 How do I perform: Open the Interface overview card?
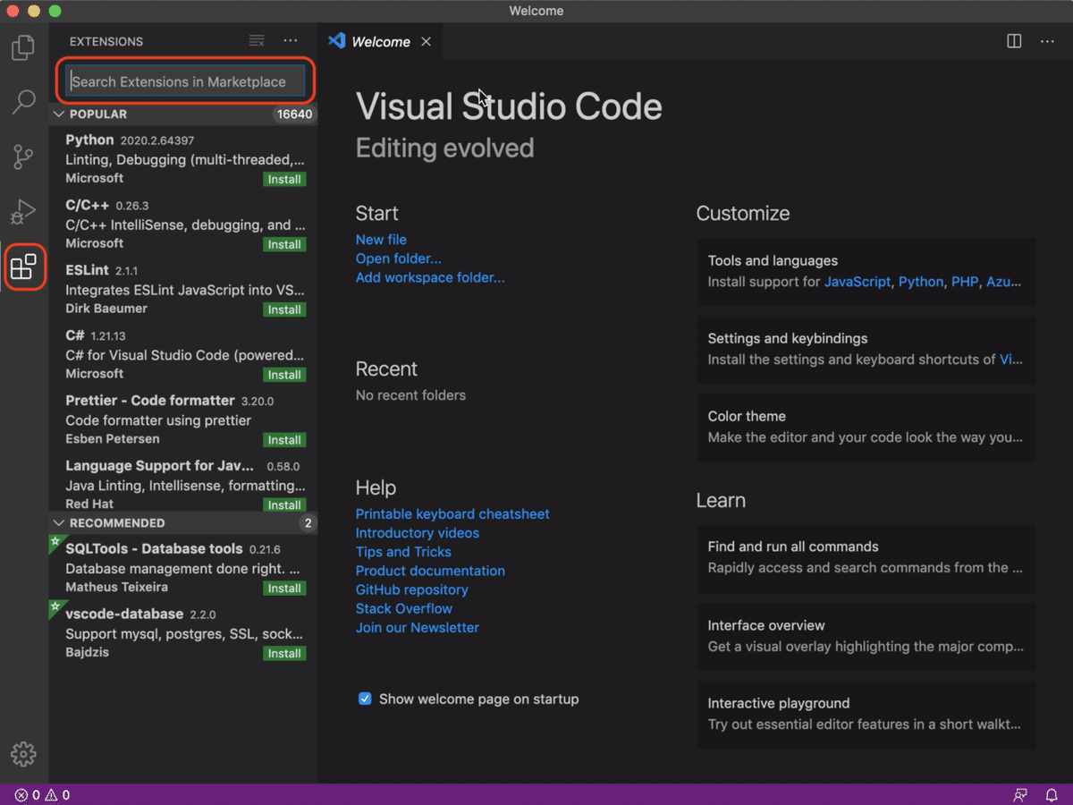[866, 636]
